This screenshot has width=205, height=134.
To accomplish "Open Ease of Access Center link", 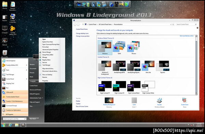I will click(82, 106).
